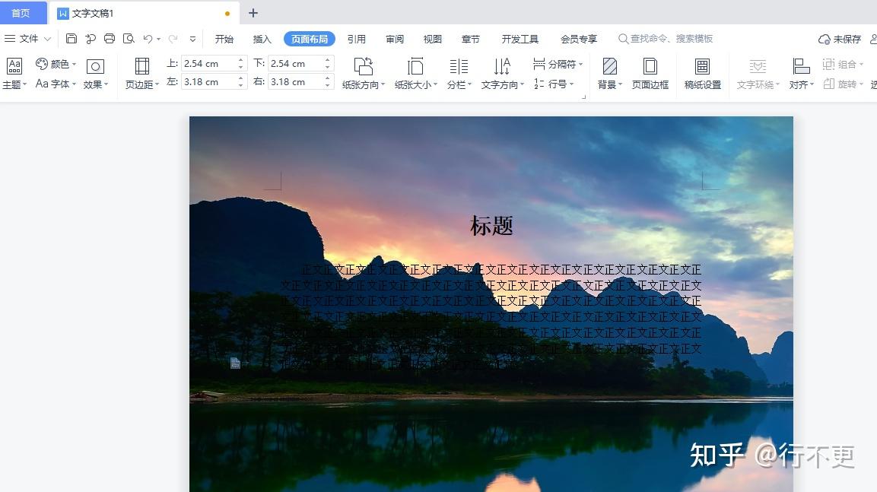This screenshot has width=877, height=492.
Task: Open the 颜色 (Colors) swatch picker
Action: 54,63
